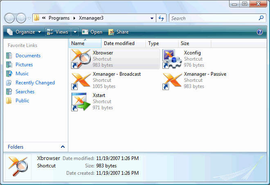Click the Xmanager - Passive name text
The image size is (270, 185).
(205, 74)
